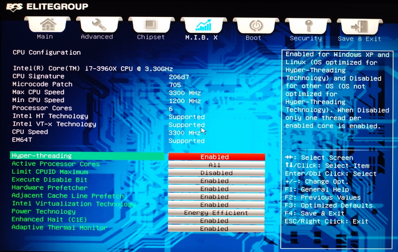Image resolution: width=398 pixels, height=252 pixels.
Task: Open the Chipset chip icon
Action: click(x=151, y=25)
